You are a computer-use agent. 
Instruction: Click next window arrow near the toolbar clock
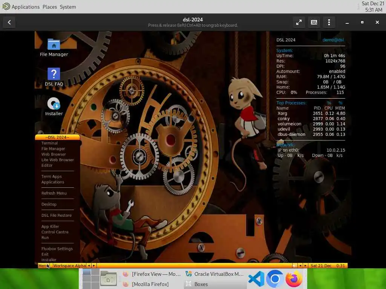click(x=305, y=266)
